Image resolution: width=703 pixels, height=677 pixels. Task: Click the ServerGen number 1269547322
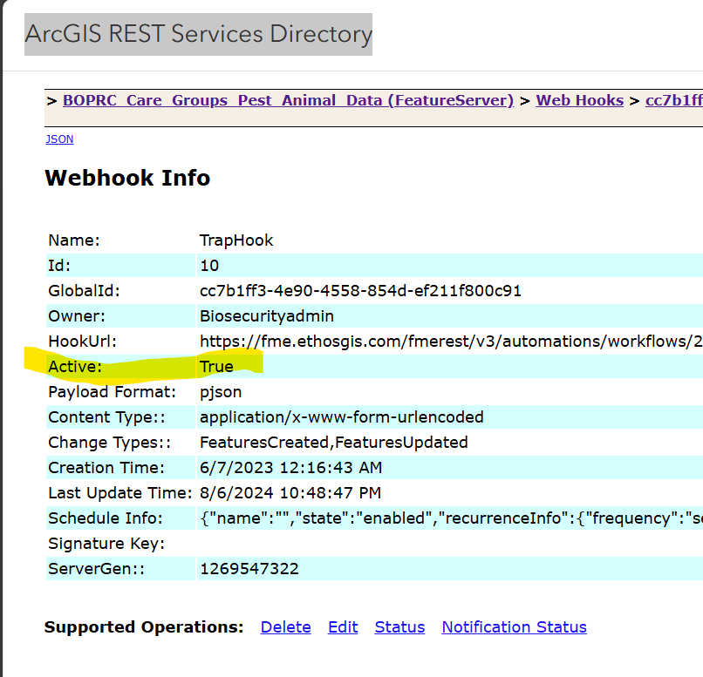tap(249, 569)
